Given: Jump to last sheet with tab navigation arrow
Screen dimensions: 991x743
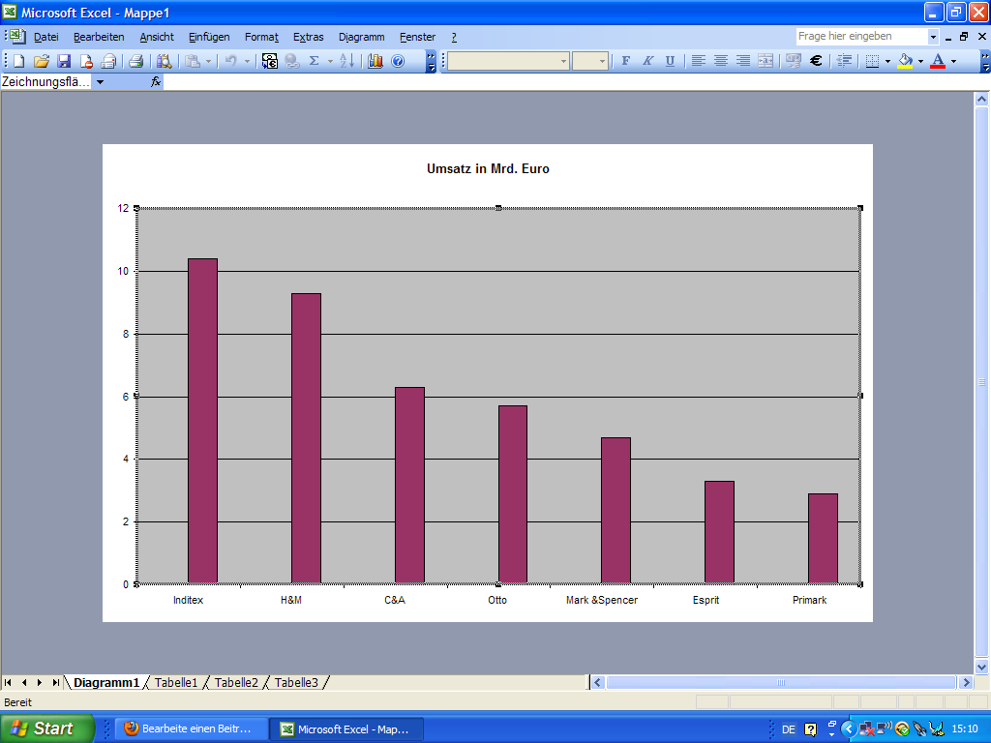Looking at the screenshot, I should click(55, 682).
